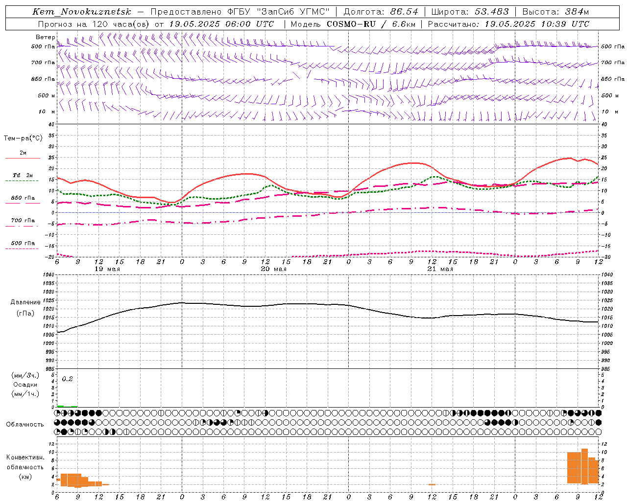Click the '0.2' precipitation value

(x=67, y=379)
